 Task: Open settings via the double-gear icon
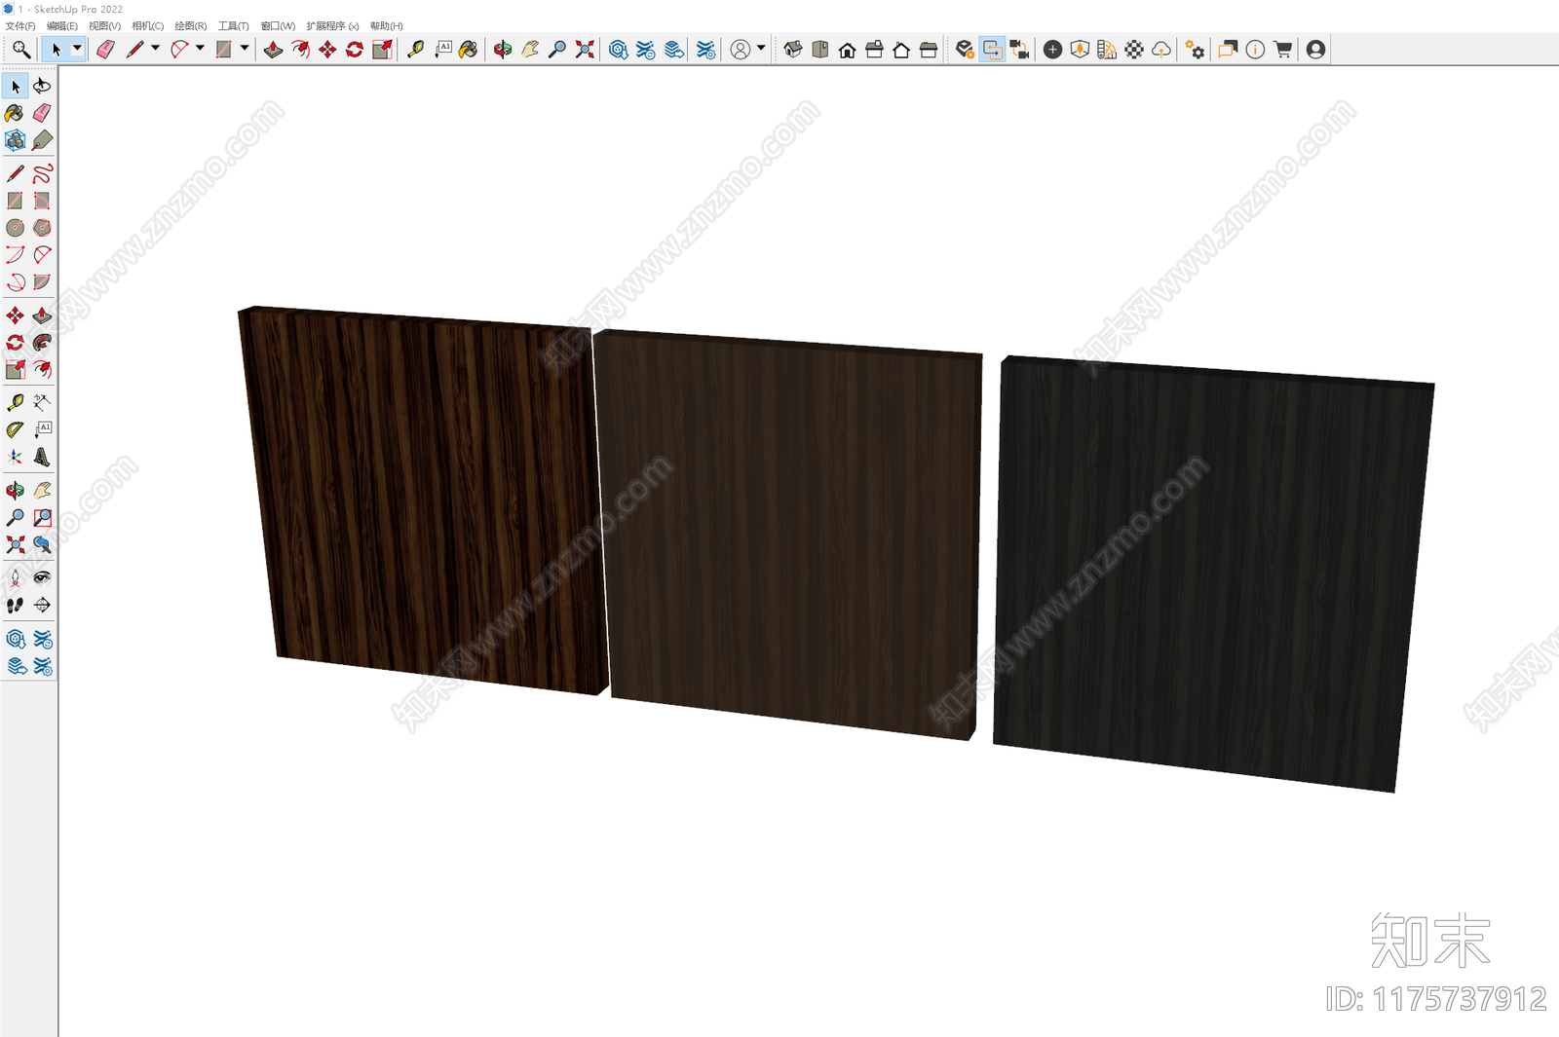click(1195, 49)
